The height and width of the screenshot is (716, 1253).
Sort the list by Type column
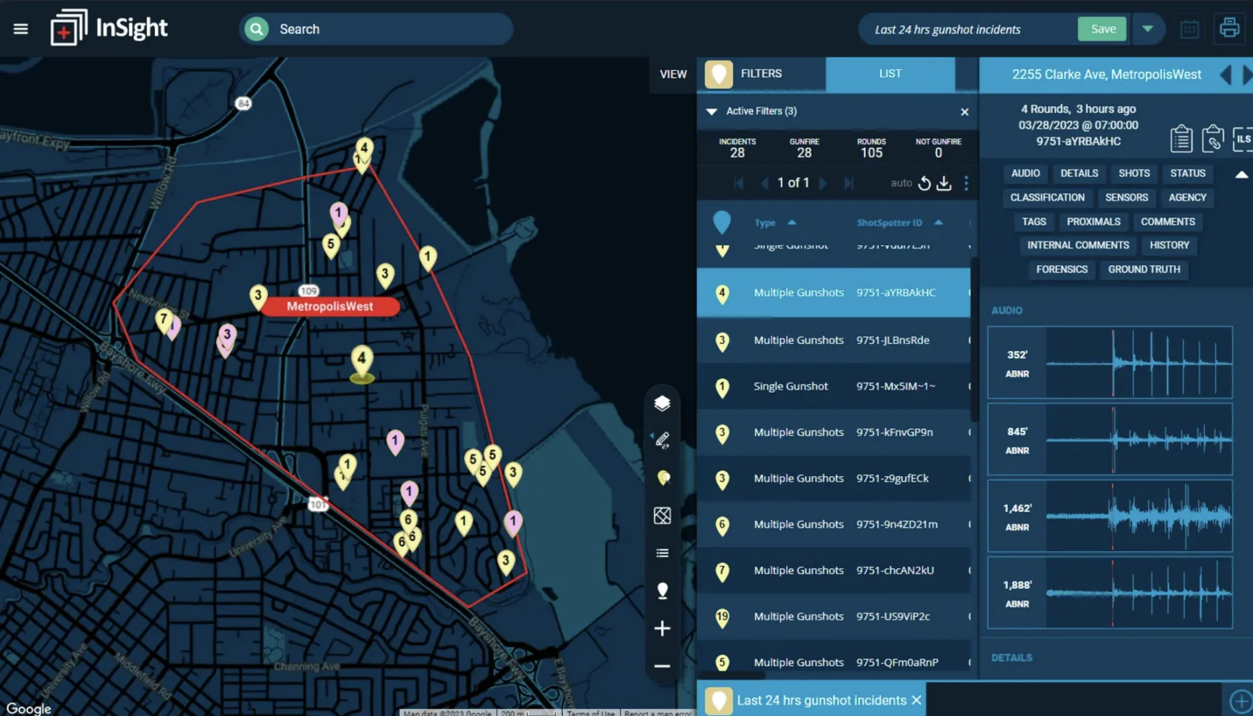click(x=765, y=223)
